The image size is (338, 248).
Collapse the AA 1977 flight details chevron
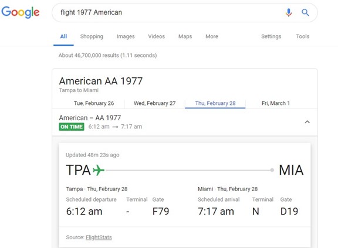(x=307, y=122)
